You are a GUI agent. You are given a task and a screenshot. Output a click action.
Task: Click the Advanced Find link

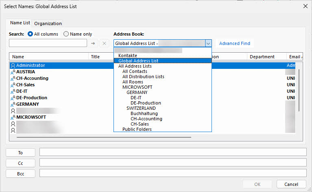click(x=234, y=43)
